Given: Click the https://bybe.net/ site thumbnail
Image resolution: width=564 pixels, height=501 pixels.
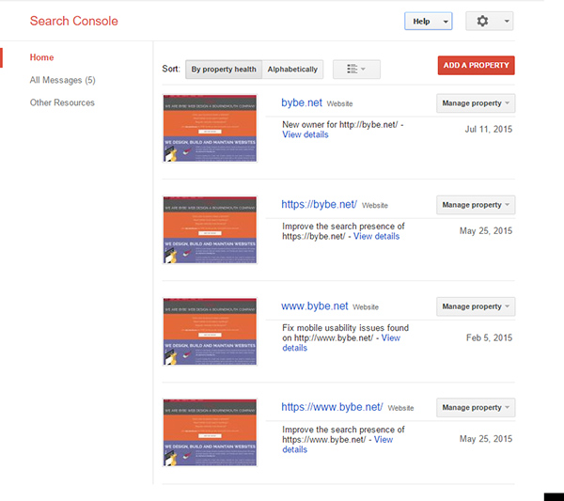Looking at the screenshot, I should 210,230.
